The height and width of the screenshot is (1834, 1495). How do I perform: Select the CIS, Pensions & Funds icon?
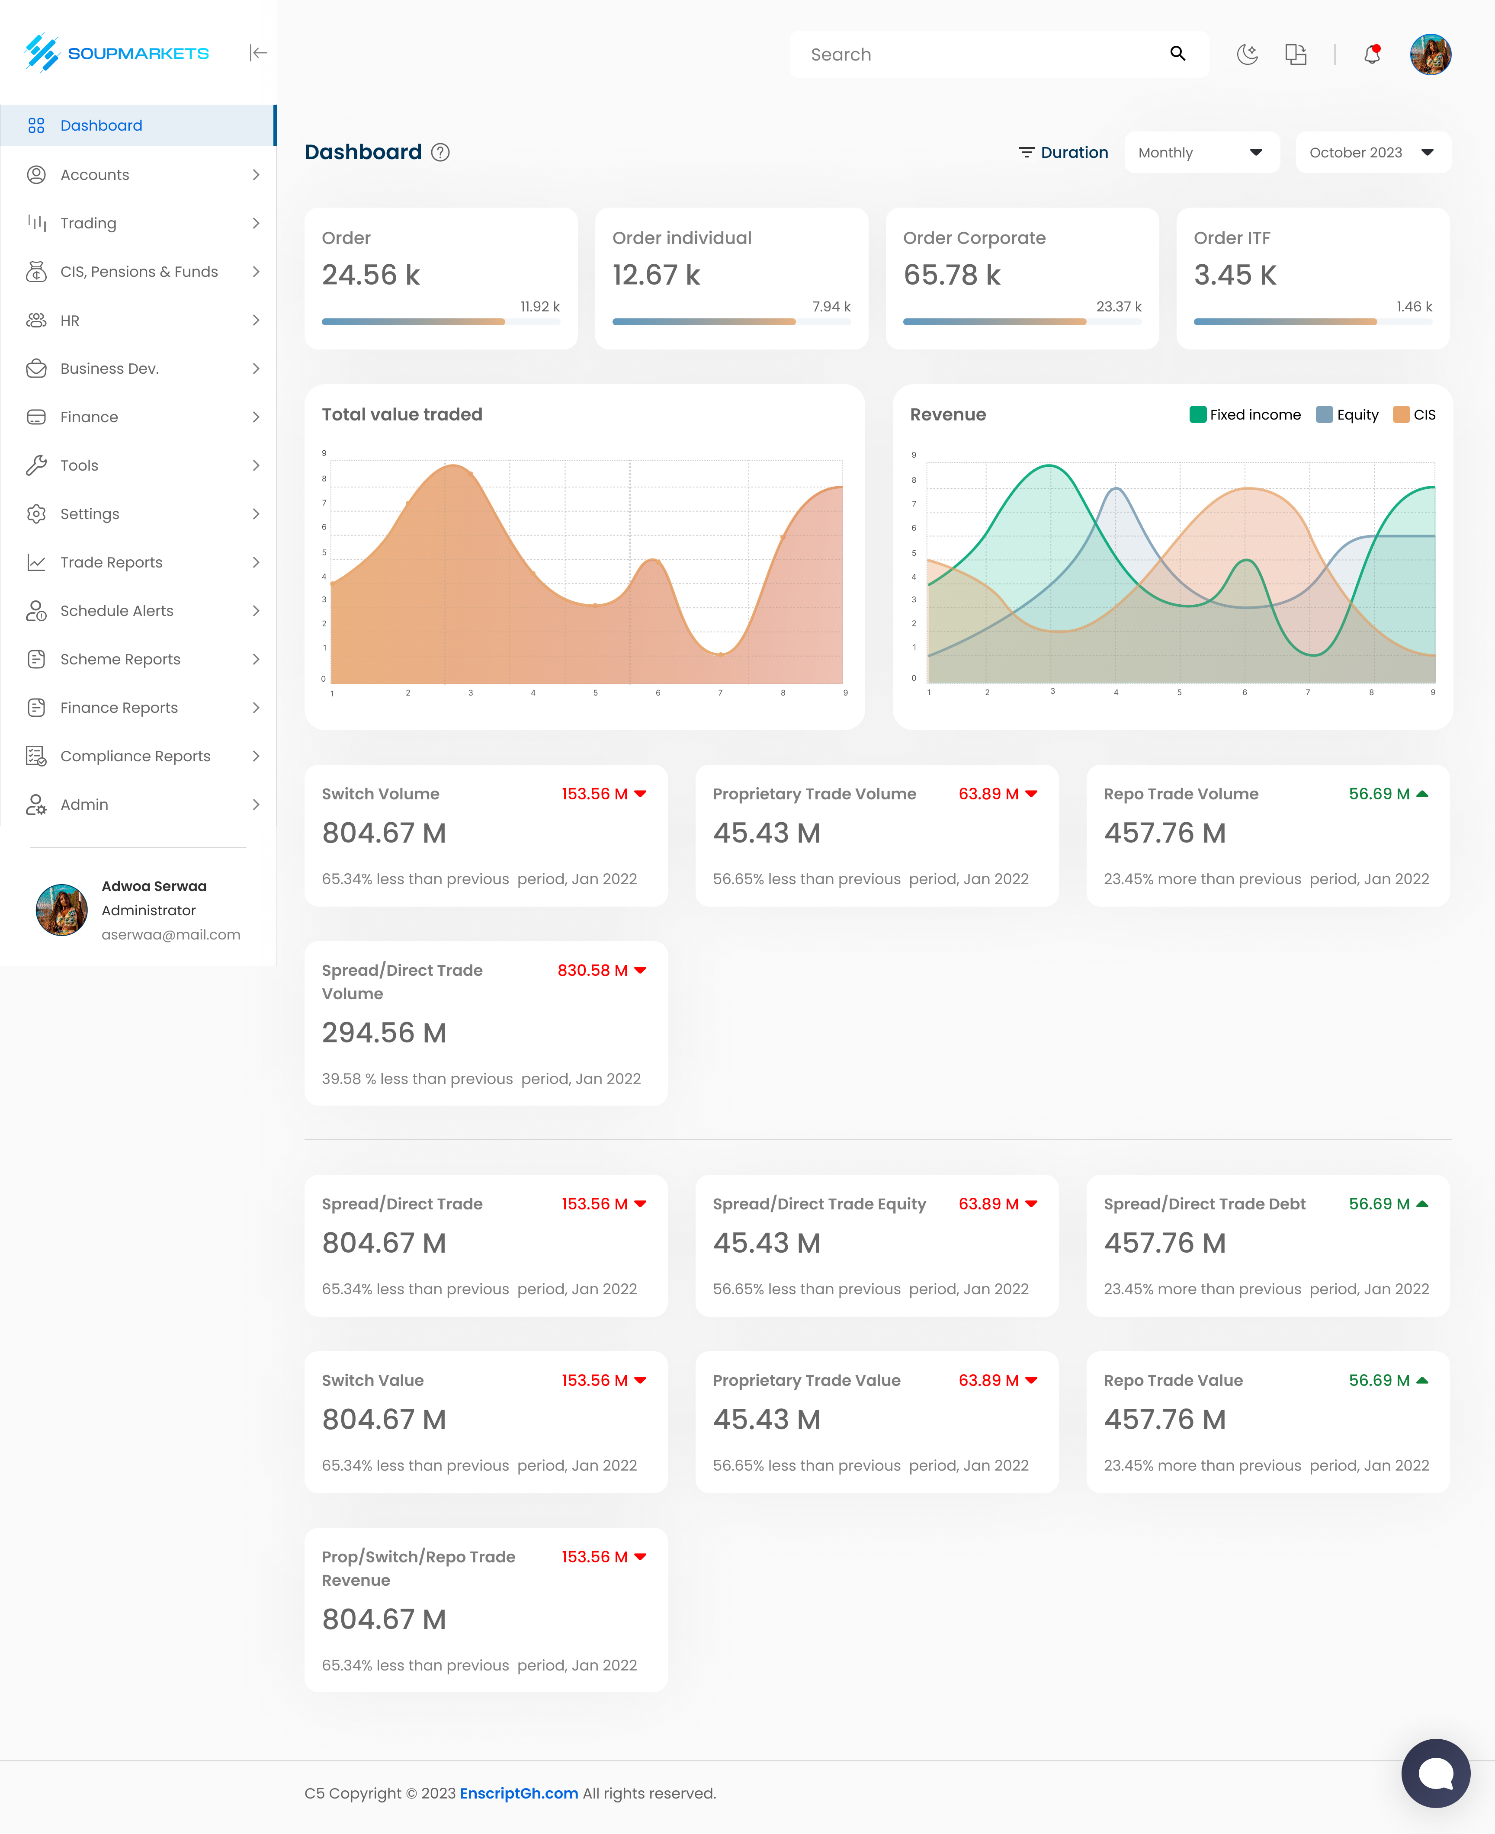[x=36, y=271]
